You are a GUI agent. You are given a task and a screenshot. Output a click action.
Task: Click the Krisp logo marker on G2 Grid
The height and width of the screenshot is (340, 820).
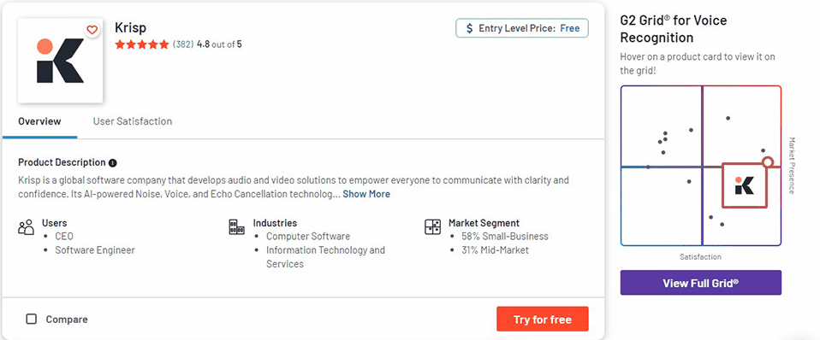[x=744, y=185]
